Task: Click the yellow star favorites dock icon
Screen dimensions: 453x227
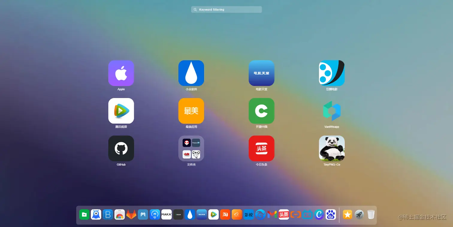Action: point(348,214)
